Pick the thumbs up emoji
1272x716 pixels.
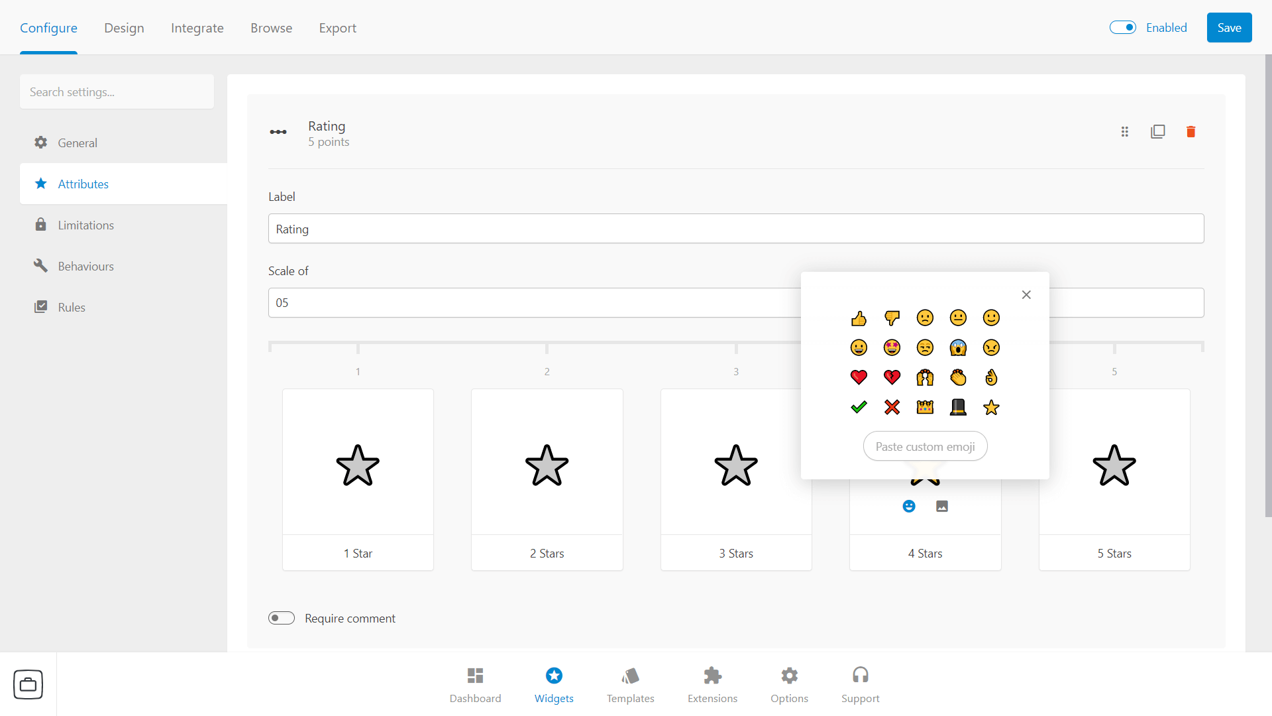tap(859, 318)
